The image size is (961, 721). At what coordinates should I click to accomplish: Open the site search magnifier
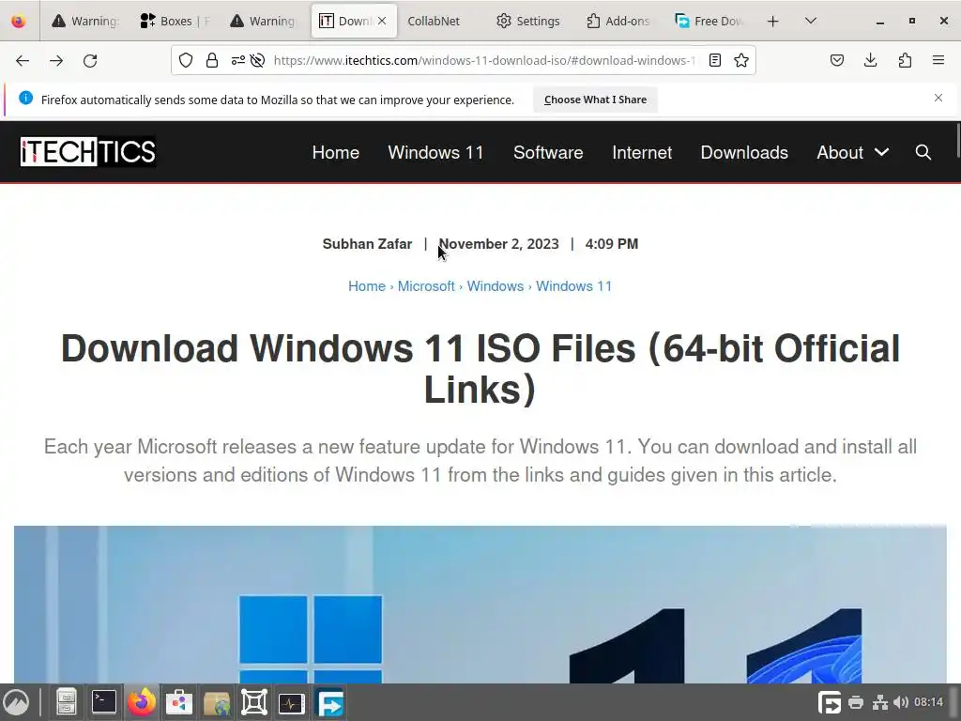click(x=923, y=152)
